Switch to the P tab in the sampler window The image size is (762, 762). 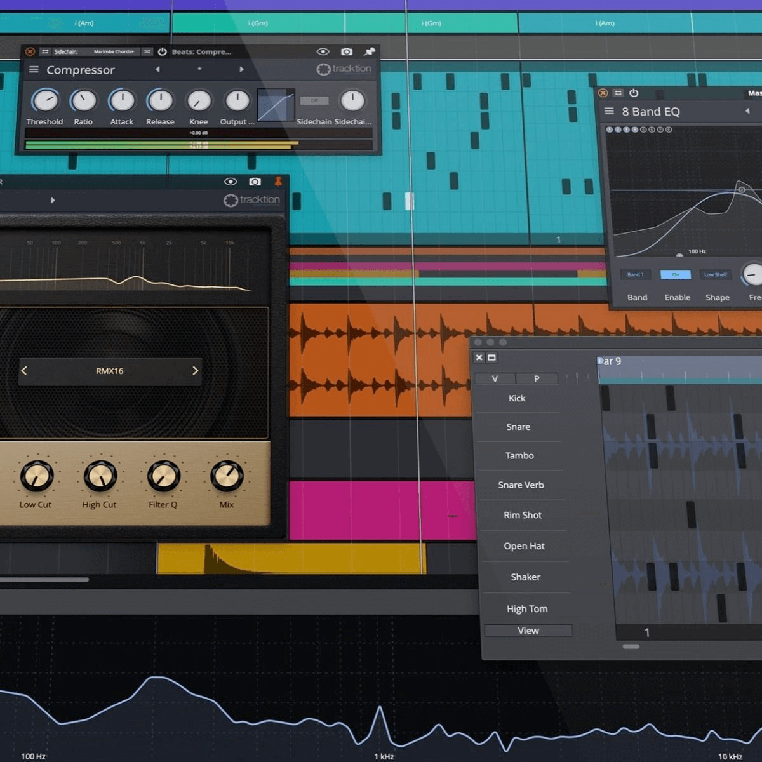pos(537,378)
